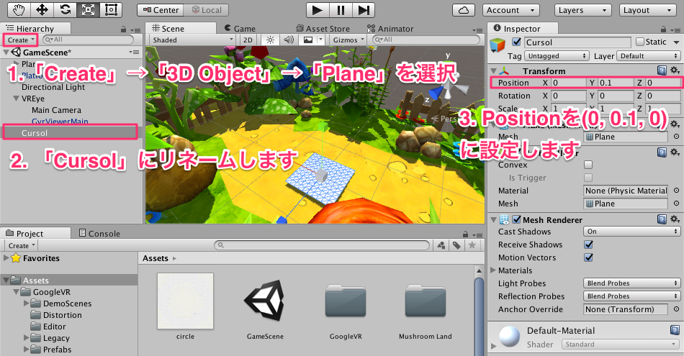Image resolution: width=684 pixels, height=356 pixels.
Task: Open the Shaded draw mode dropdown
Action: pyautogui.click(x=193, y=40)
